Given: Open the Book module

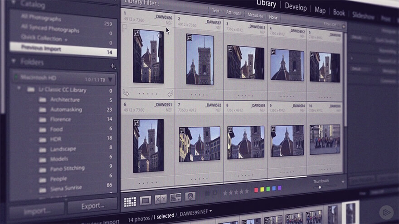Looking at the screenshot, I should [x=339, y=13].
